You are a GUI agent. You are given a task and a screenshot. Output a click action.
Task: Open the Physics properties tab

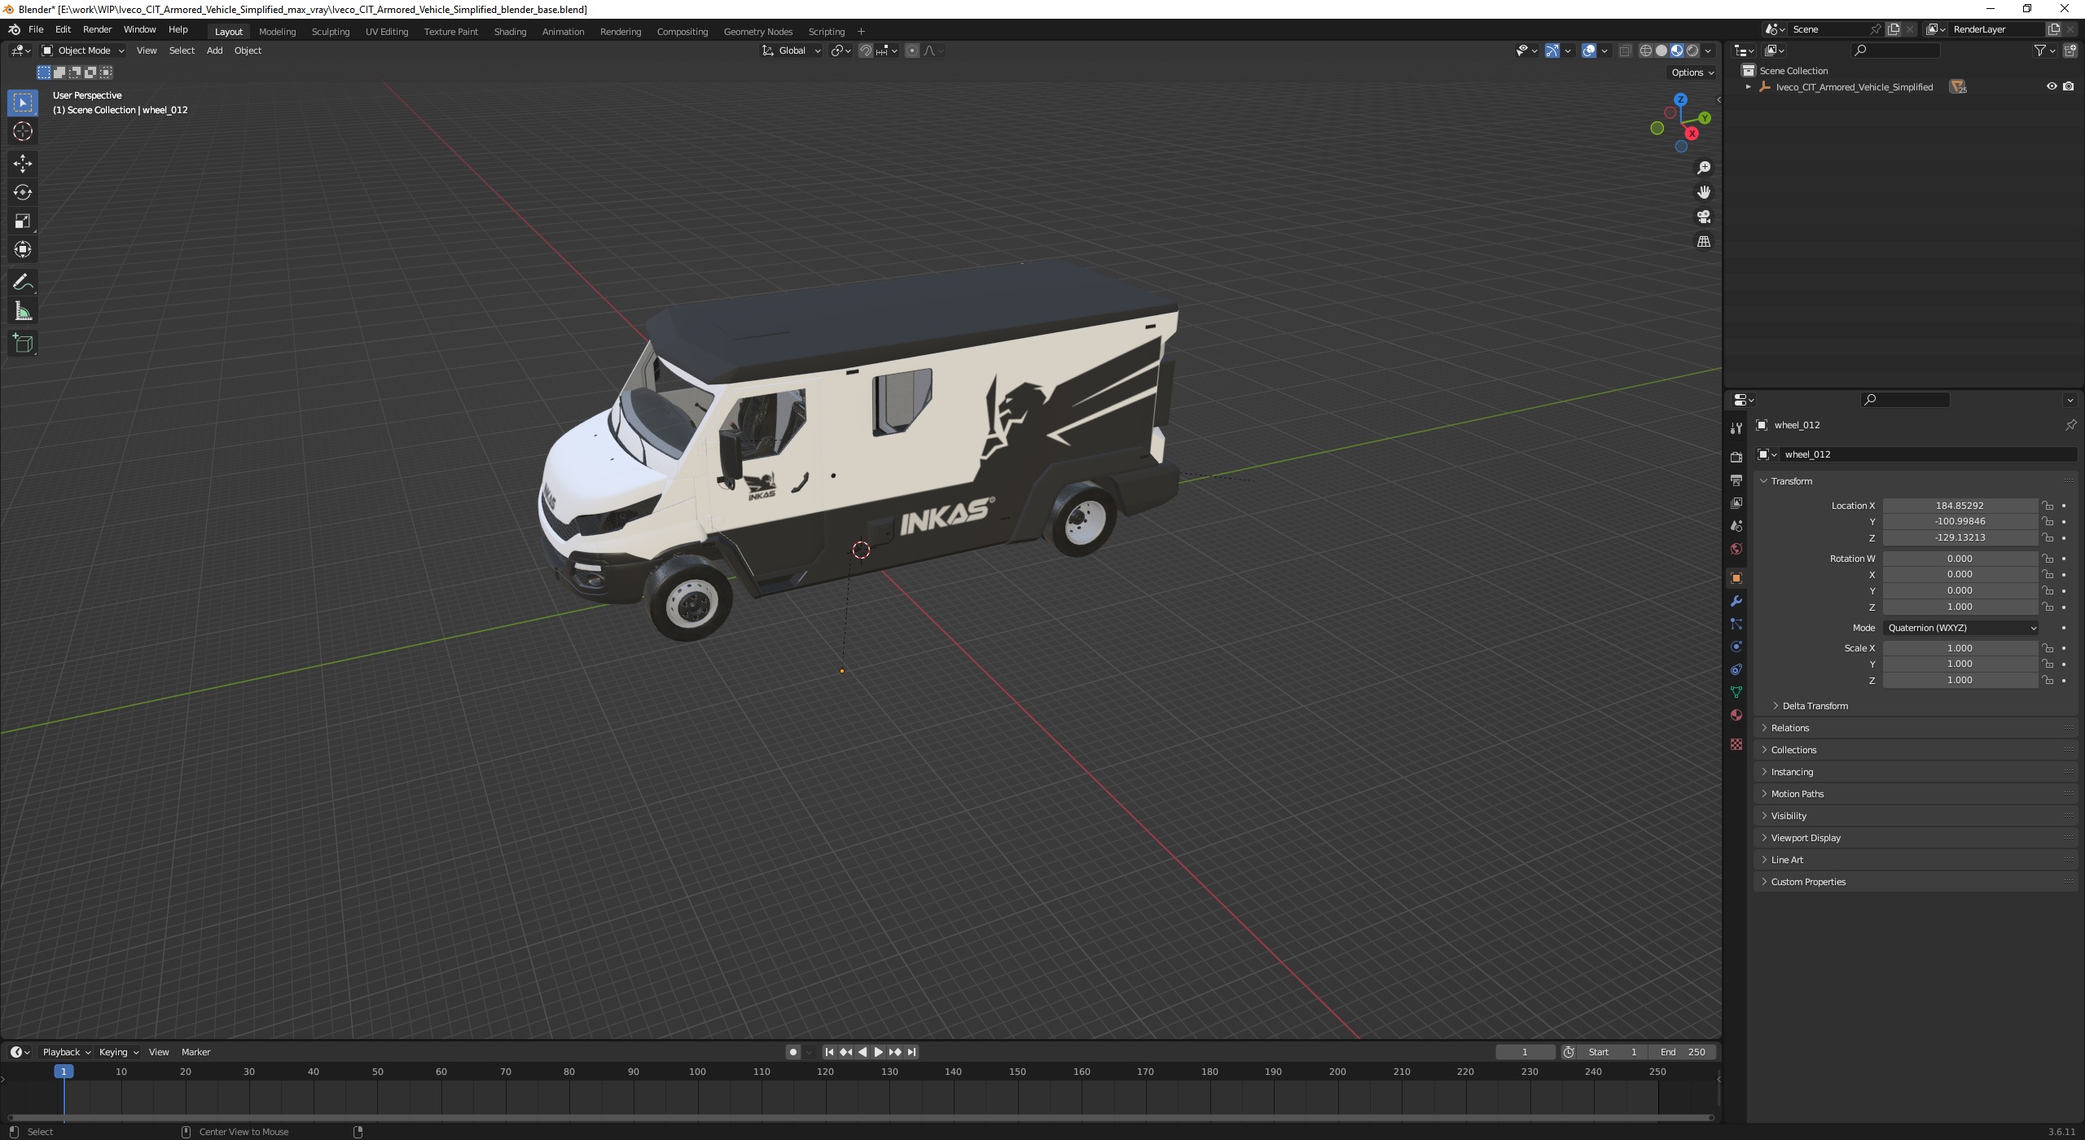1736,647
